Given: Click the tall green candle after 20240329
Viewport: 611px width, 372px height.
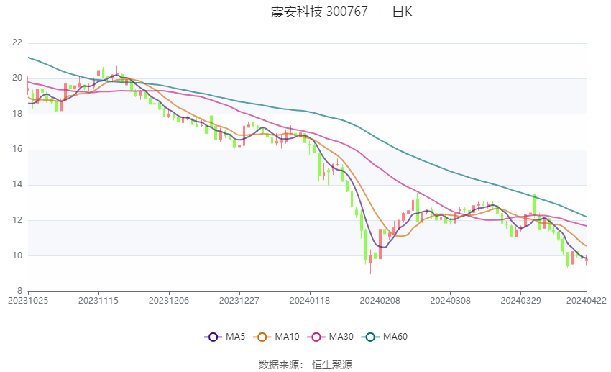Looking at the screenshot, I should 535,204.
